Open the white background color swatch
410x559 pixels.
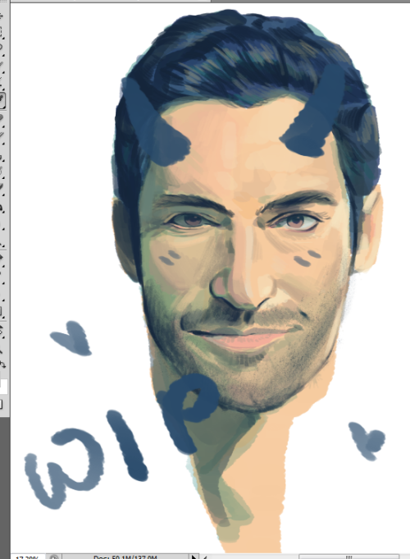pos(3,387)
